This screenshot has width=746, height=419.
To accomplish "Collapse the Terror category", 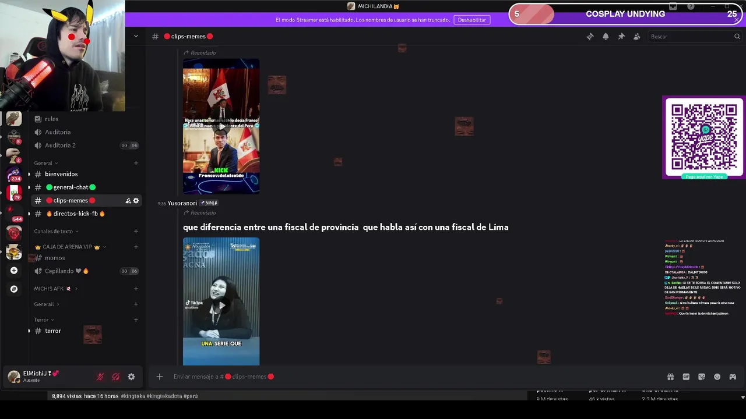I will click(44, 319).
